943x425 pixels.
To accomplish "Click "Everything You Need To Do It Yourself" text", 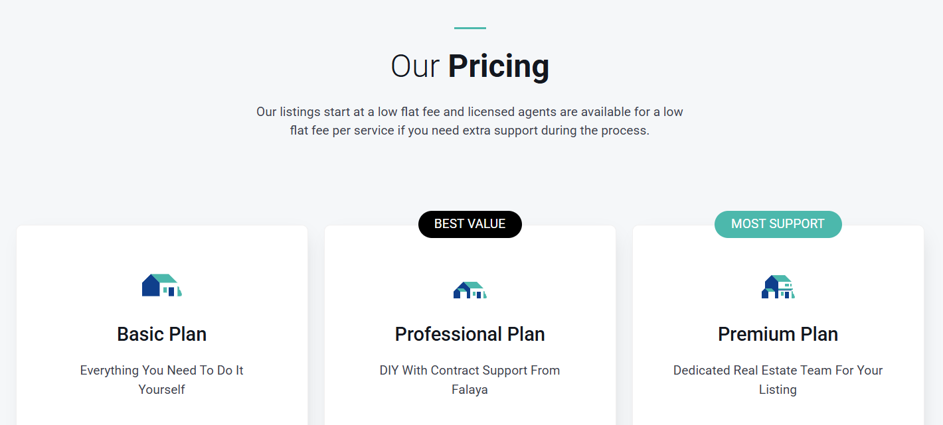I will (x=161, y=371).
